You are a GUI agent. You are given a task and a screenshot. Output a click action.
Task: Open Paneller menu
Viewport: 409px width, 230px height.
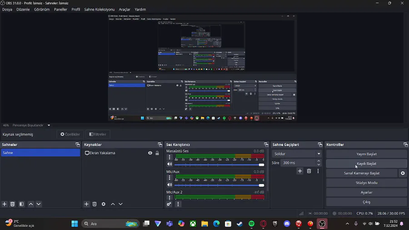pos(60,10)
